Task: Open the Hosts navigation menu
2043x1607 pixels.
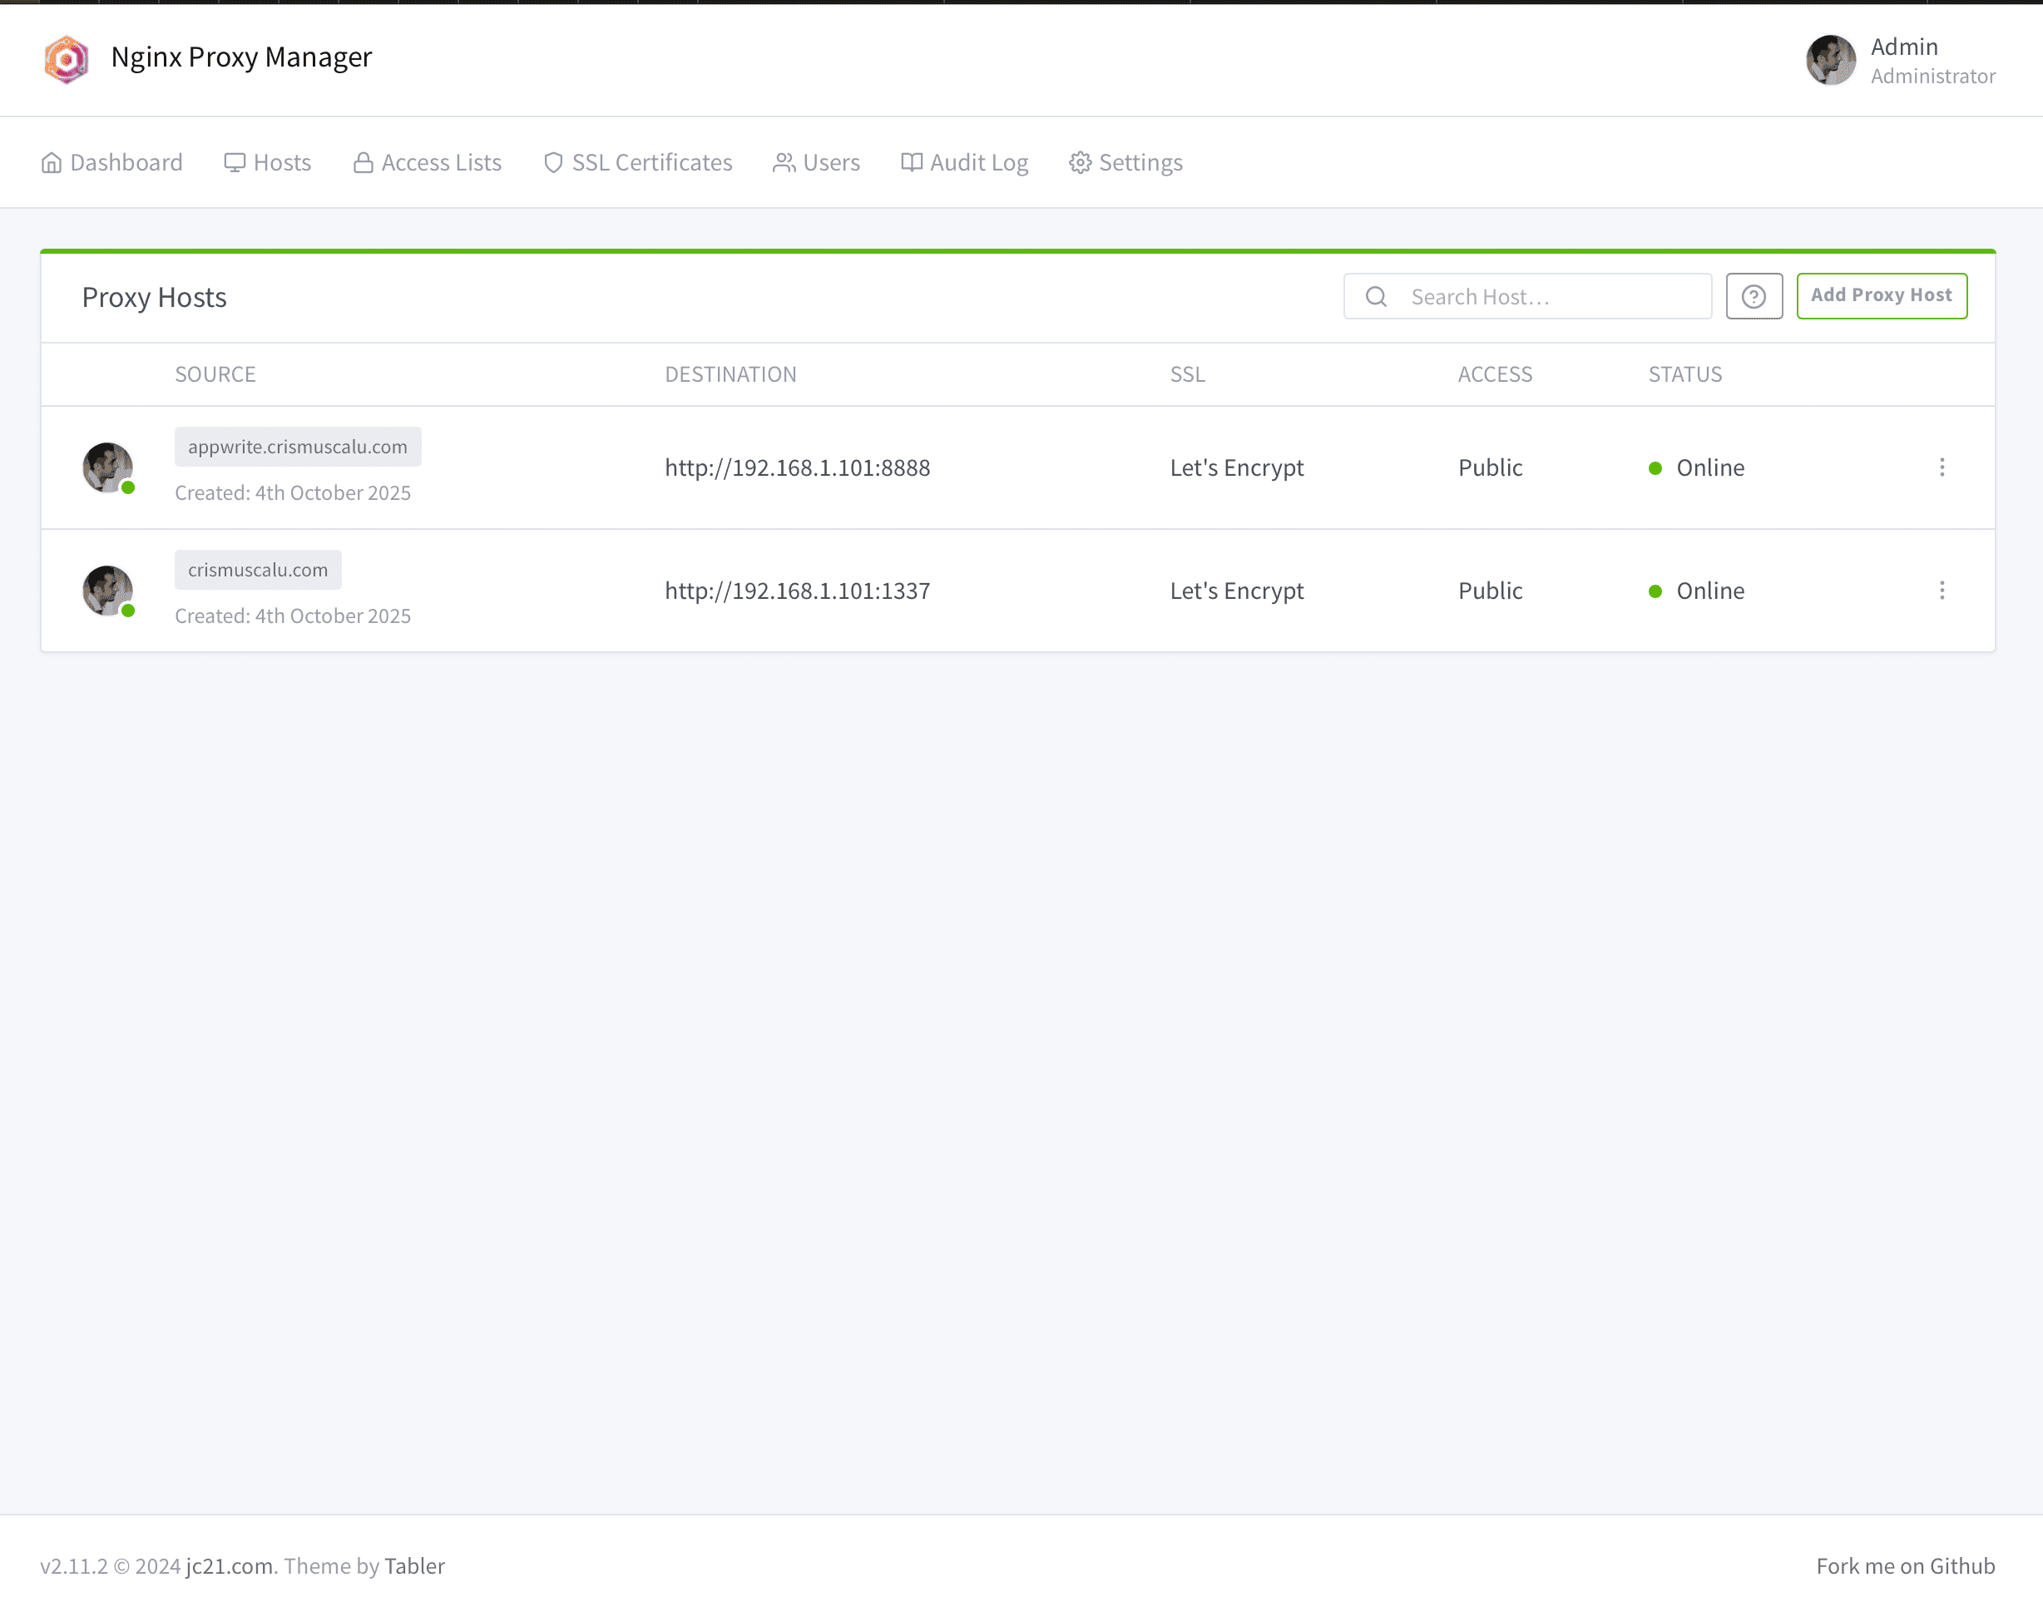Action: pos(268,163)
